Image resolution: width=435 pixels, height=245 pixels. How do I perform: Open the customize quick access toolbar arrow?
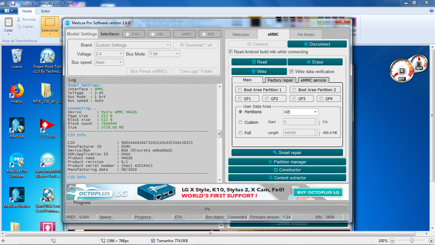[33, 3]
